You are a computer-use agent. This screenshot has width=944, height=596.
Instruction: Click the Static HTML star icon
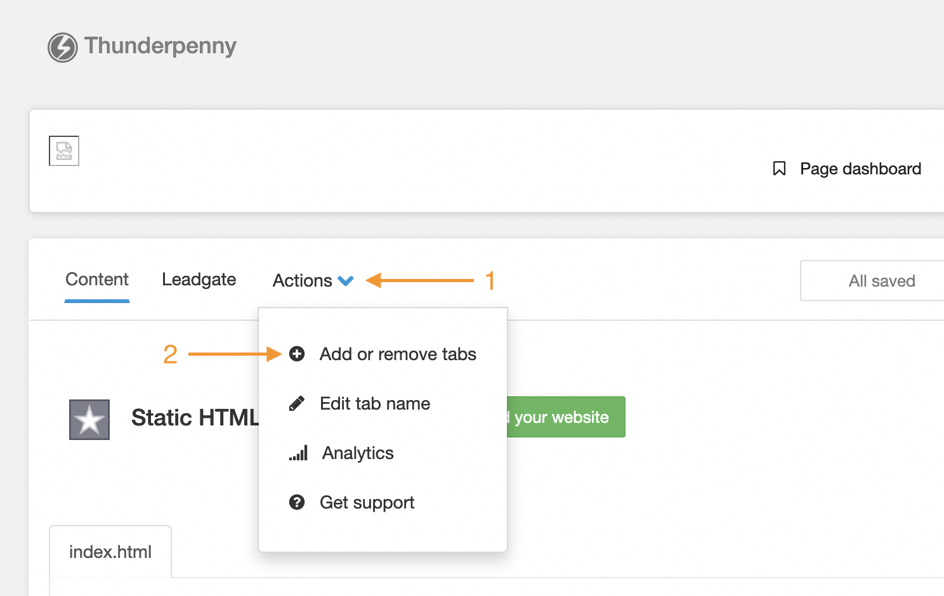pos(89,419)
